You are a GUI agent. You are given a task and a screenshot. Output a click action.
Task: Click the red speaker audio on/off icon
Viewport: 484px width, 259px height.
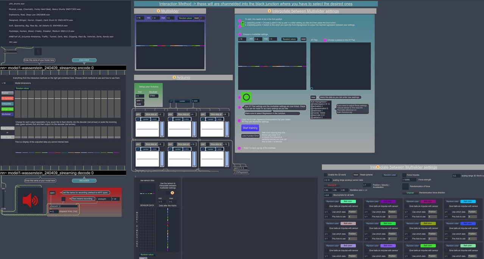30,200
